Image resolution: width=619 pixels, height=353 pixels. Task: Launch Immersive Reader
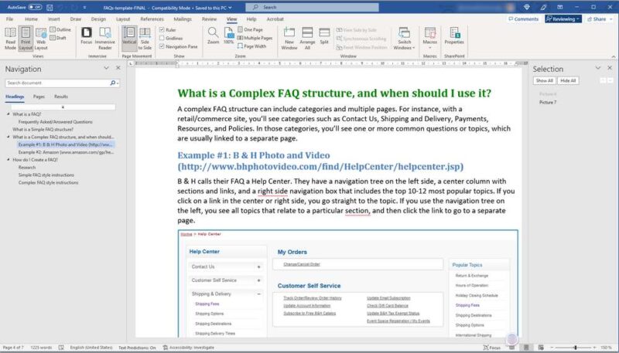104,39
